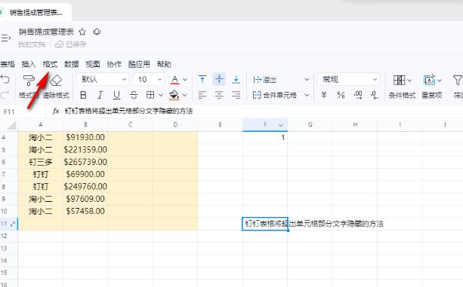Increase decimal places
The width and height of the screenshot is (463, 287).
[x=358, y=95]
